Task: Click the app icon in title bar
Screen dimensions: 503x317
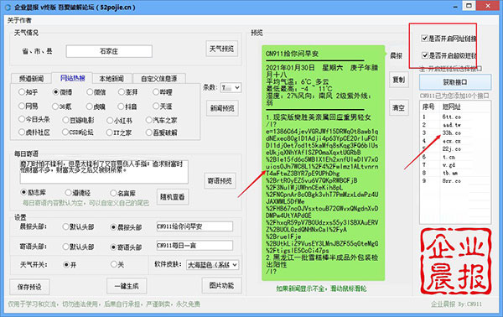Action: point(8,7)
